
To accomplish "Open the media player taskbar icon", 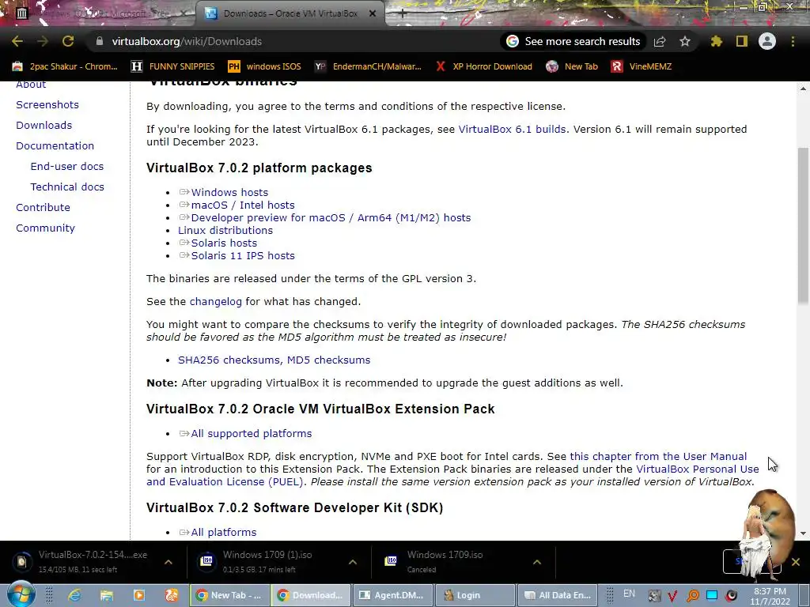I will [x=139, y=595].
